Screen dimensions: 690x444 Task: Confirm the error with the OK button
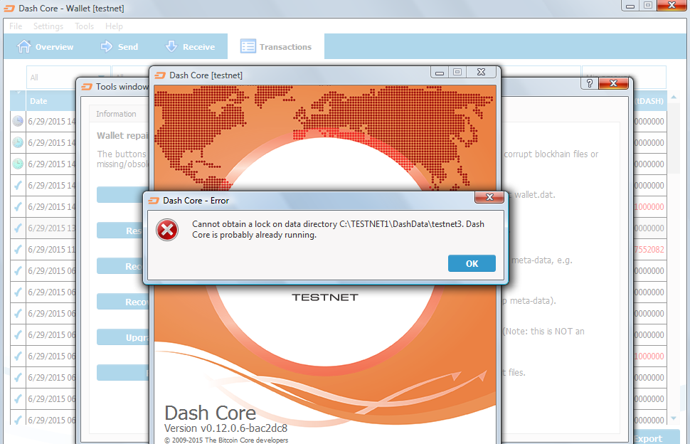(x=472, y=263)
